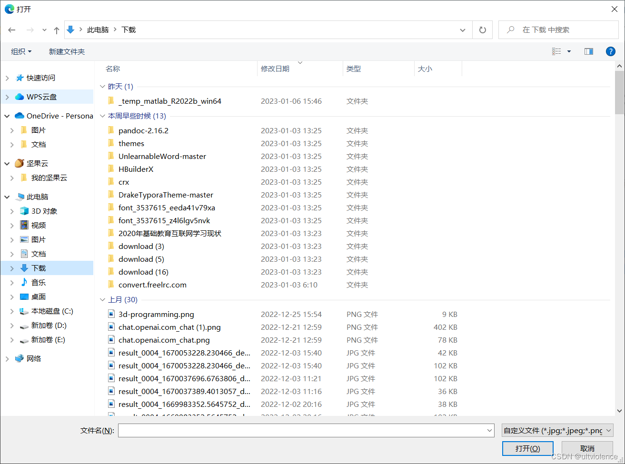Click the 此电脑 computer icon in tree
Screen dimensions: 625x464
(x=20, y=197)
